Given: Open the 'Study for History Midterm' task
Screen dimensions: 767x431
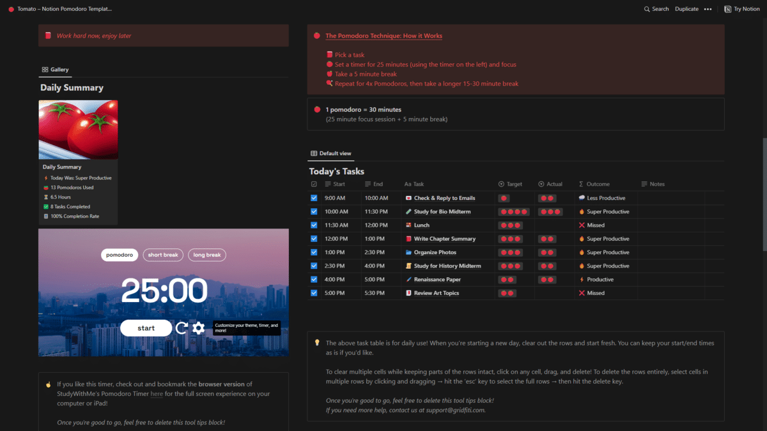Looking at the screenshot, I should pos(447,266).
